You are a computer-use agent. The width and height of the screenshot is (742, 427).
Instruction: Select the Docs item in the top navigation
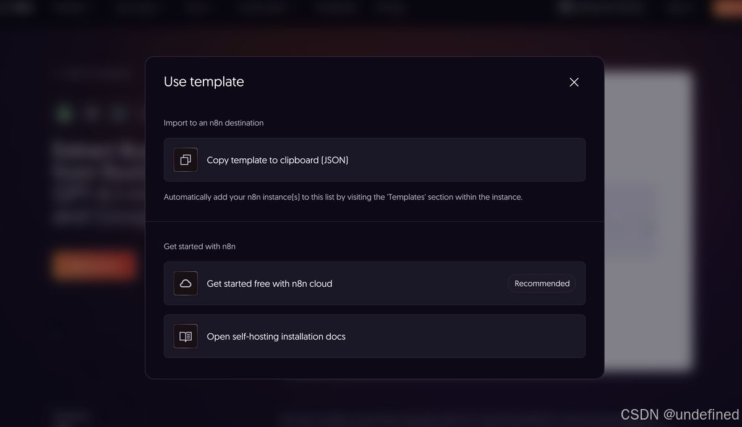[x=195, y=8]
